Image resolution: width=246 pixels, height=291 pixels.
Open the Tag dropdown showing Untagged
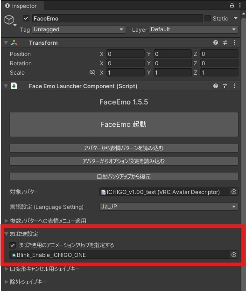point(79,29)
